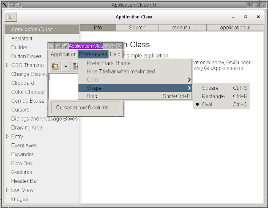This screenshot has height=208, width=268.
Task: Select the Oval shape radio option
Action: 222,104
